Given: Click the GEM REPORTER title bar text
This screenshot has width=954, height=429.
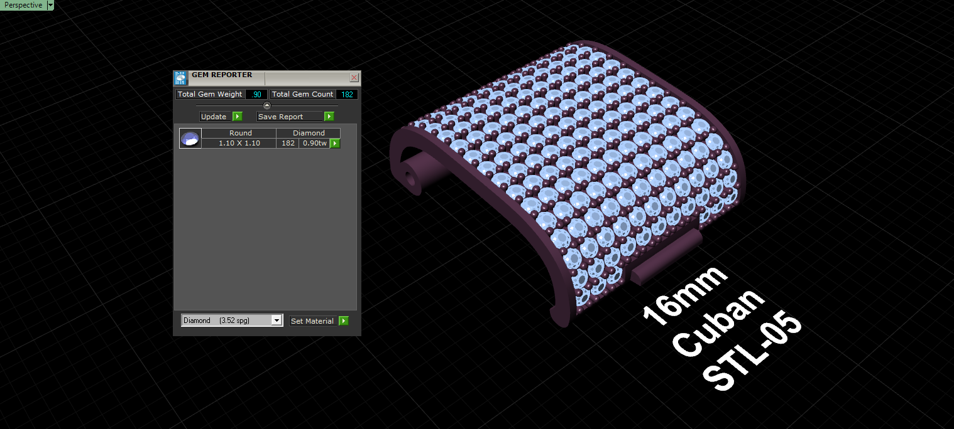Looking at the screenshot, I should pos(222,75).
